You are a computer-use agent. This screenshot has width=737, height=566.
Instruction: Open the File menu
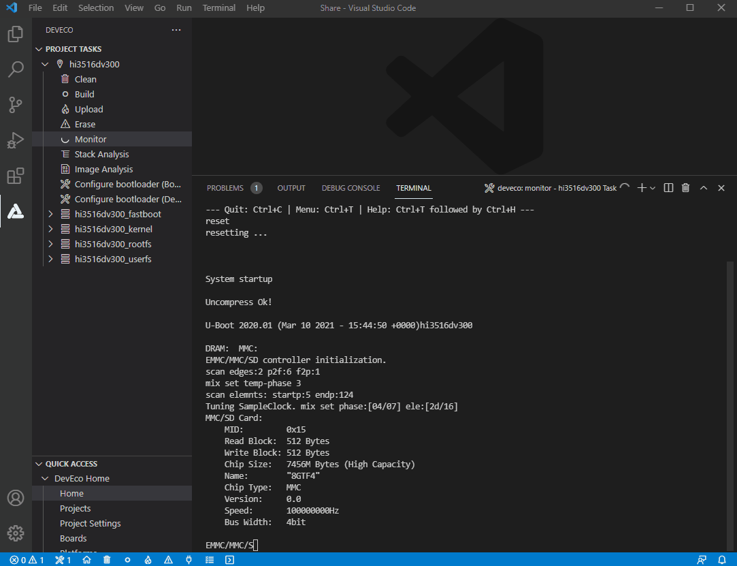(35, 8)
